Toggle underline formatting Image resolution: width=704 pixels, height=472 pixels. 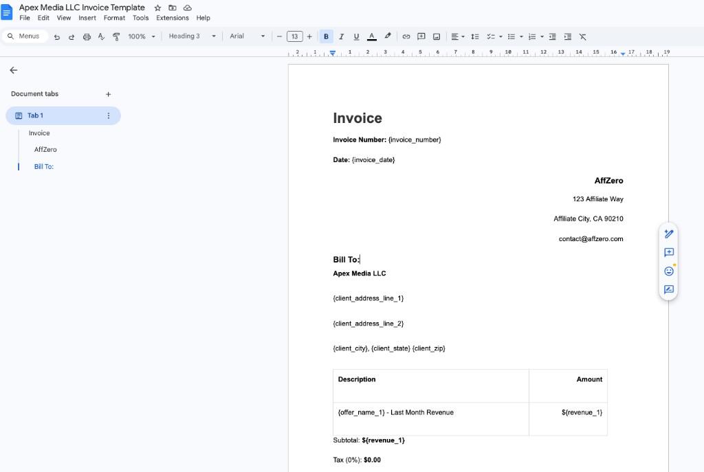point(357,37)
